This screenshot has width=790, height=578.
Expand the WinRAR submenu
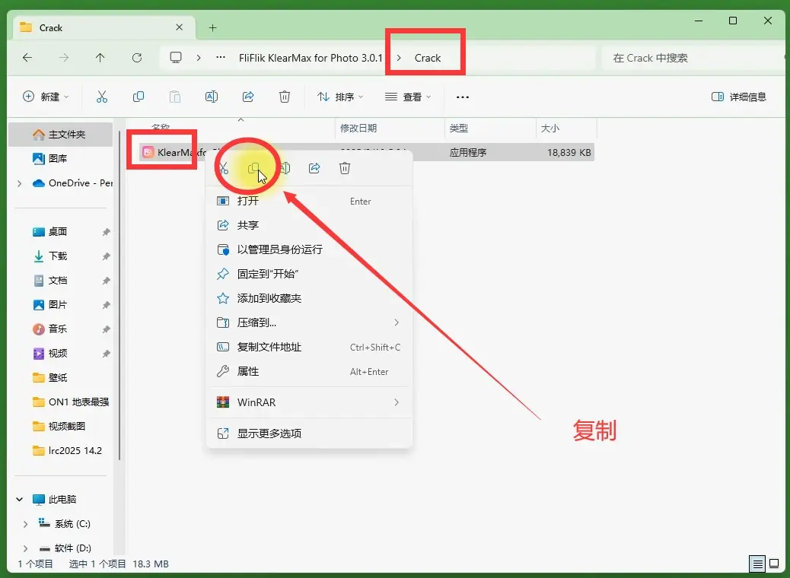[x=397, y=402]
